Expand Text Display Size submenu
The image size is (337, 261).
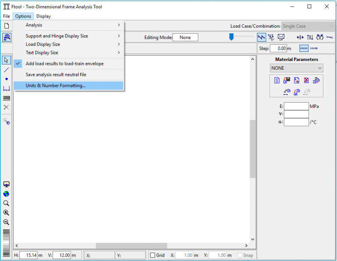pos(68,53)
